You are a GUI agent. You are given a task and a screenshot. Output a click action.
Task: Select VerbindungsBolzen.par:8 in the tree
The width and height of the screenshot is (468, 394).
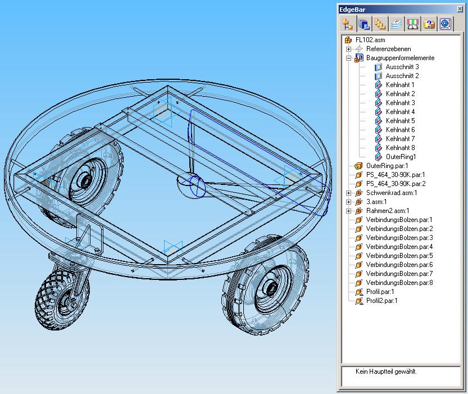pyautogui.click(x=399, y=283)
